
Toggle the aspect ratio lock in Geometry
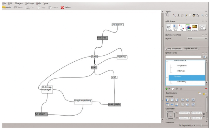point(204,115)
